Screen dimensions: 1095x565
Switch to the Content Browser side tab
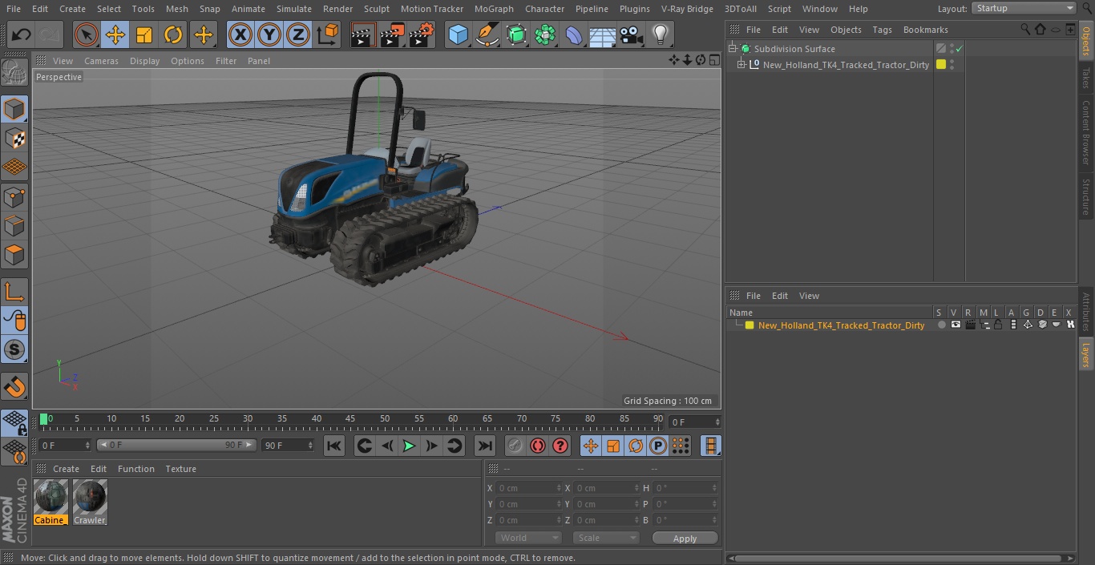pos(1086,132)
